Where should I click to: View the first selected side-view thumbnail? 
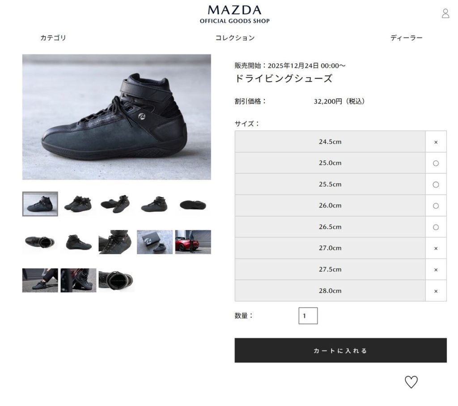[x=40, y=204]
